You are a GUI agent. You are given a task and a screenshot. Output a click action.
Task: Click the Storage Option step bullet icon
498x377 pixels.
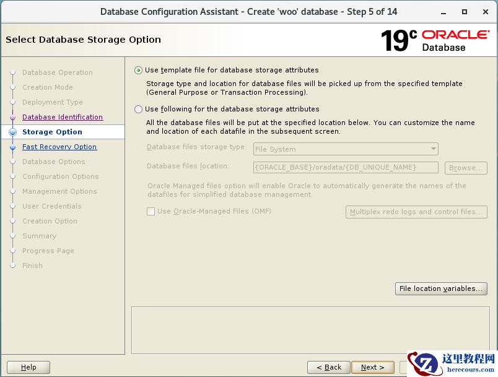(x=13, y=132)
